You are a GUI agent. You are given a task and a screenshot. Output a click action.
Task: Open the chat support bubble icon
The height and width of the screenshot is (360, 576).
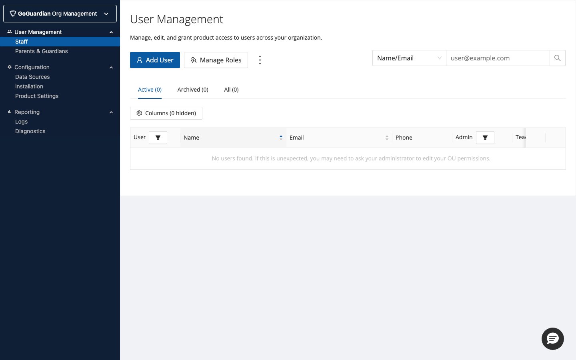click(552, 339)
